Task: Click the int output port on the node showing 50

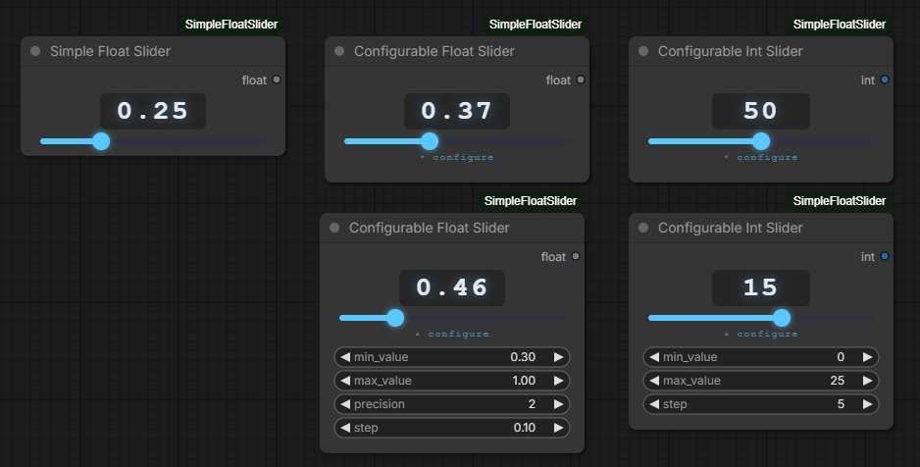Action: (x=885, y=79)
